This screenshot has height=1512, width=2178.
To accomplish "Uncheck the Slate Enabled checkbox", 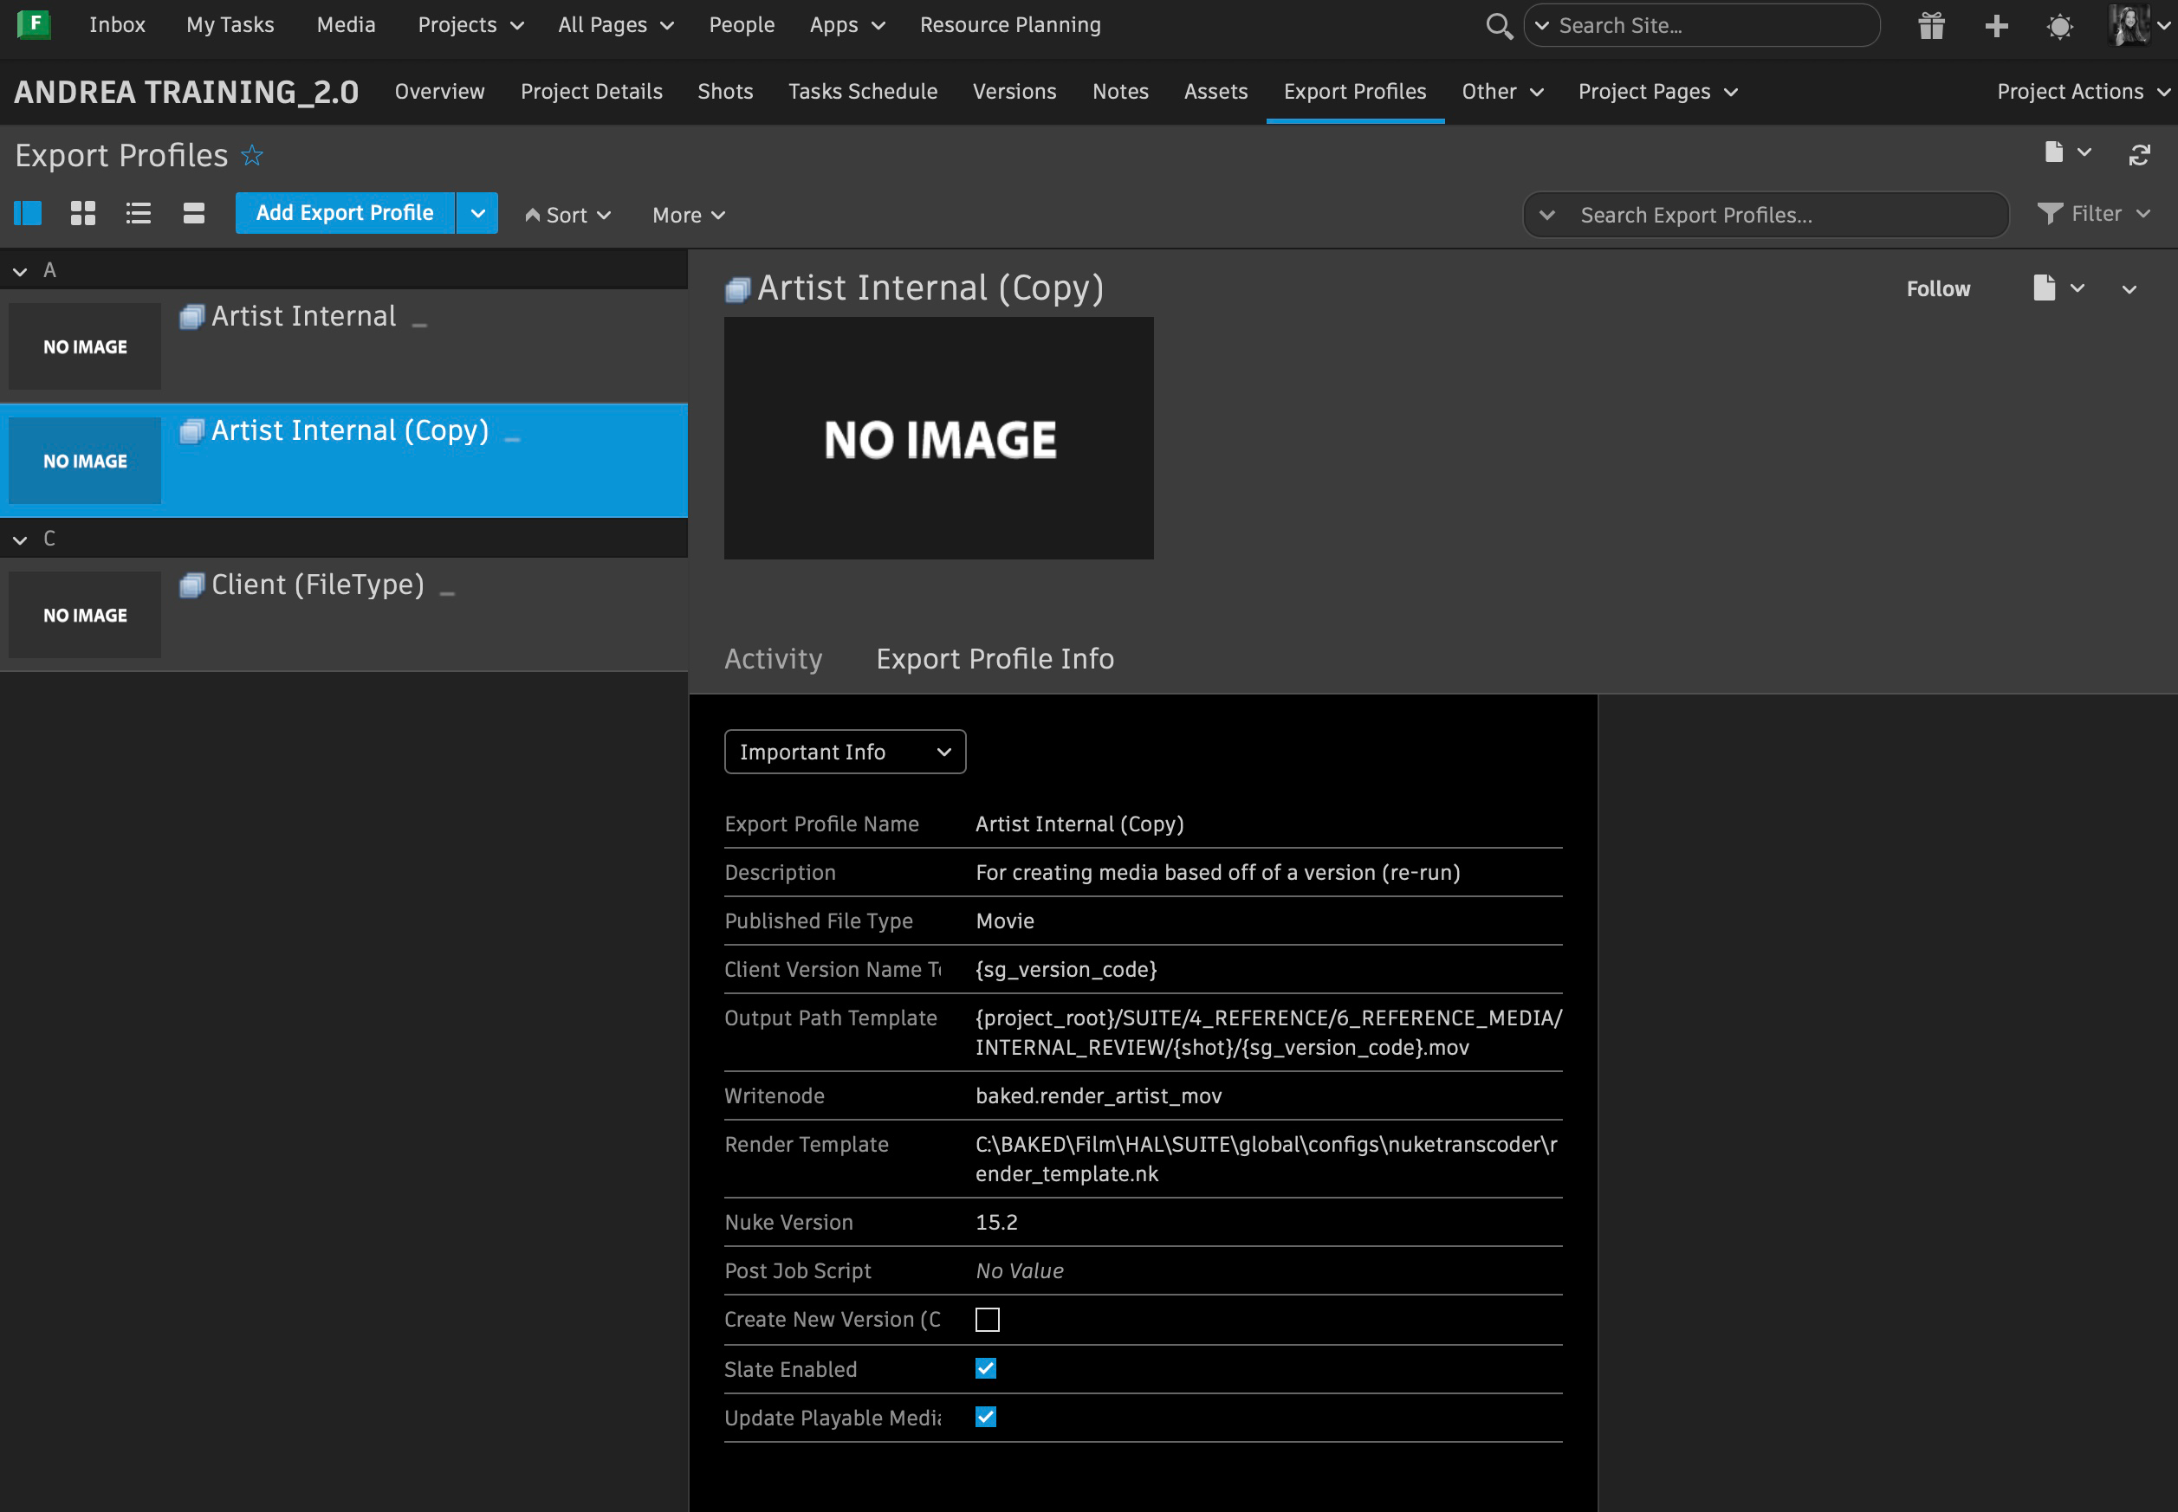I will tap(986, 1368).
